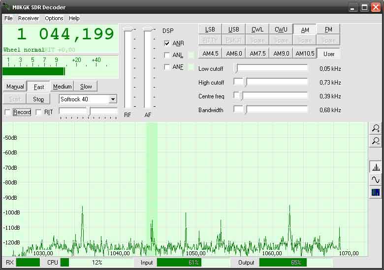The height and width of the screenshot is (270, 384).
Task: Adjust the High cutoff slider
Action: 271,82
